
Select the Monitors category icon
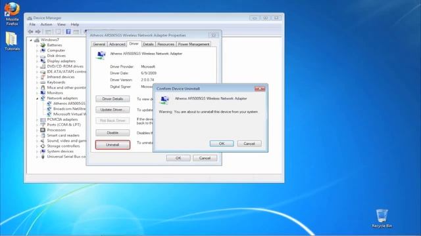[x=43, y=93]
